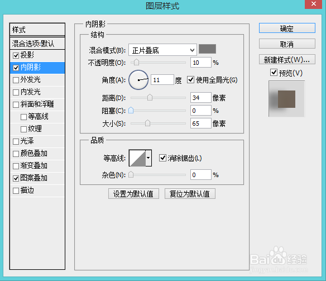Click the 复位为默认值 button
This screenshot has height=281, width=326.
coord(190,194)
